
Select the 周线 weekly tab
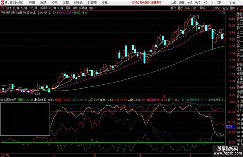click(68, 8)
